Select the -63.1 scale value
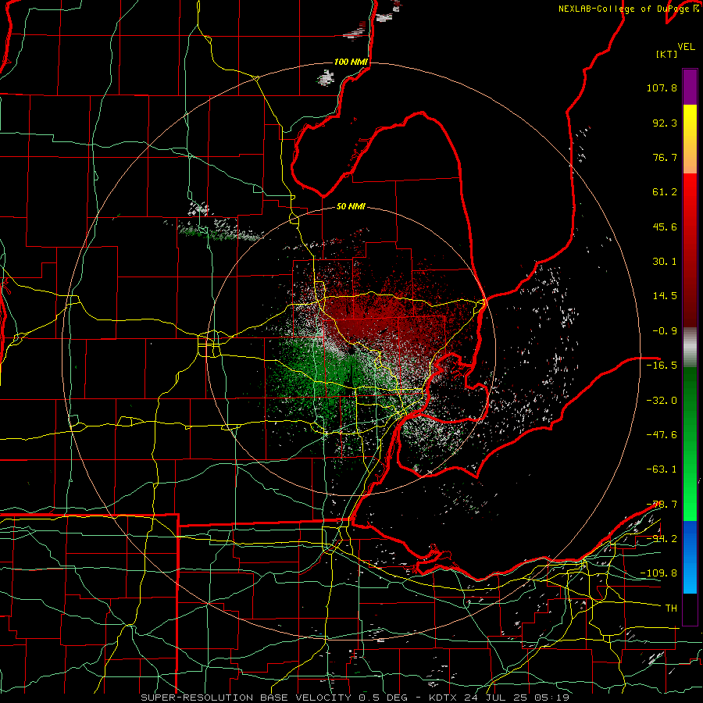The width and height of the screenshot is (703, 703). pyautogui.click(x=662, y=469)
